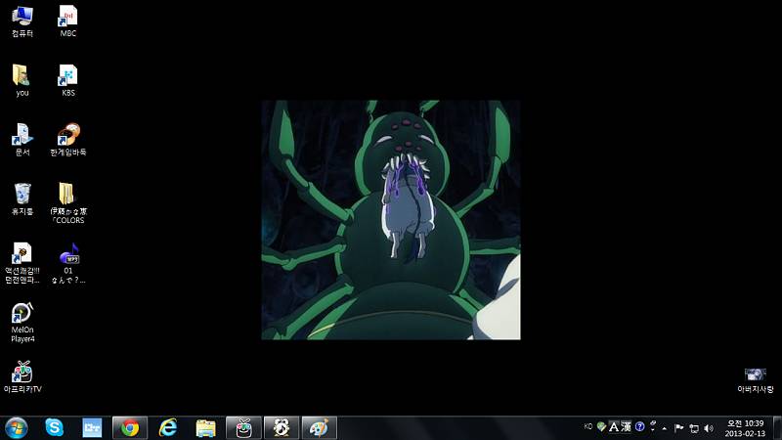Select the 'you' folder on desktop
The image size is (782, 440).
click(x=22, y=76)
